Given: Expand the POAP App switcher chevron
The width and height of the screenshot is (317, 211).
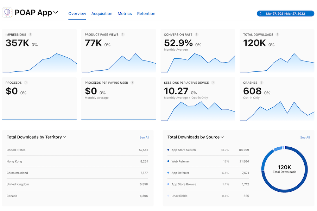Looking at the screenshot, I should [56, 13].
